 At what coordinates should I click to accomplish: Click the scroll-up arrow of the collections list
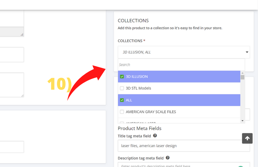242,73
